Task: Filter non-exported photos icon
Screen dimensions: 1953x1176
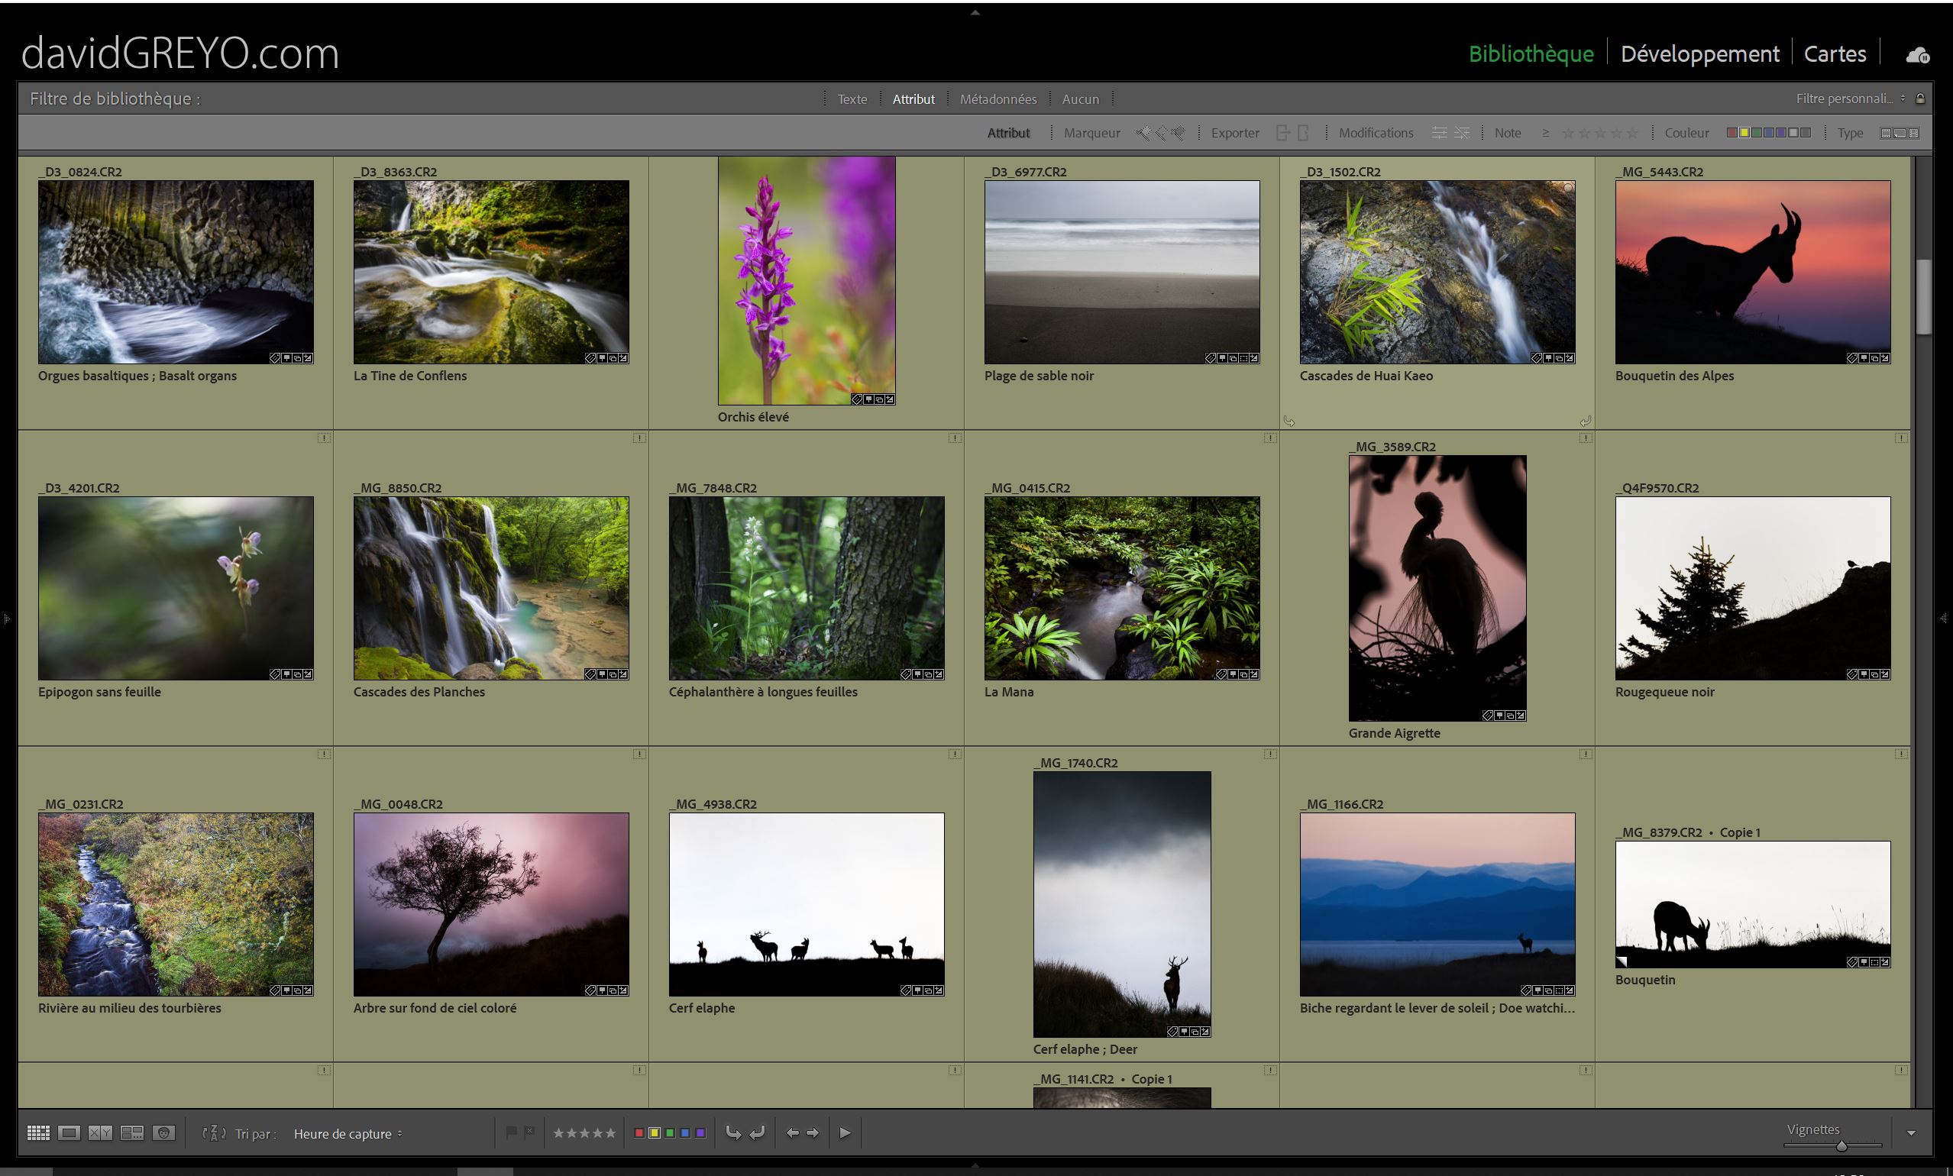Action: [x=1302, y=133]
